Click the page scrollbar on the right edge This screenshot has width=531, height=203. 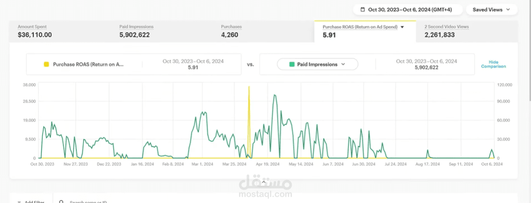(529, 51)
